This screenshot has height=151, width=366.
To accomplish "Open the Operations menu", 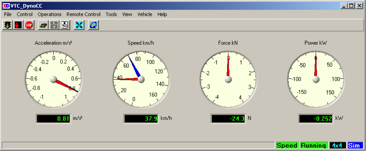I will point(49,14).
